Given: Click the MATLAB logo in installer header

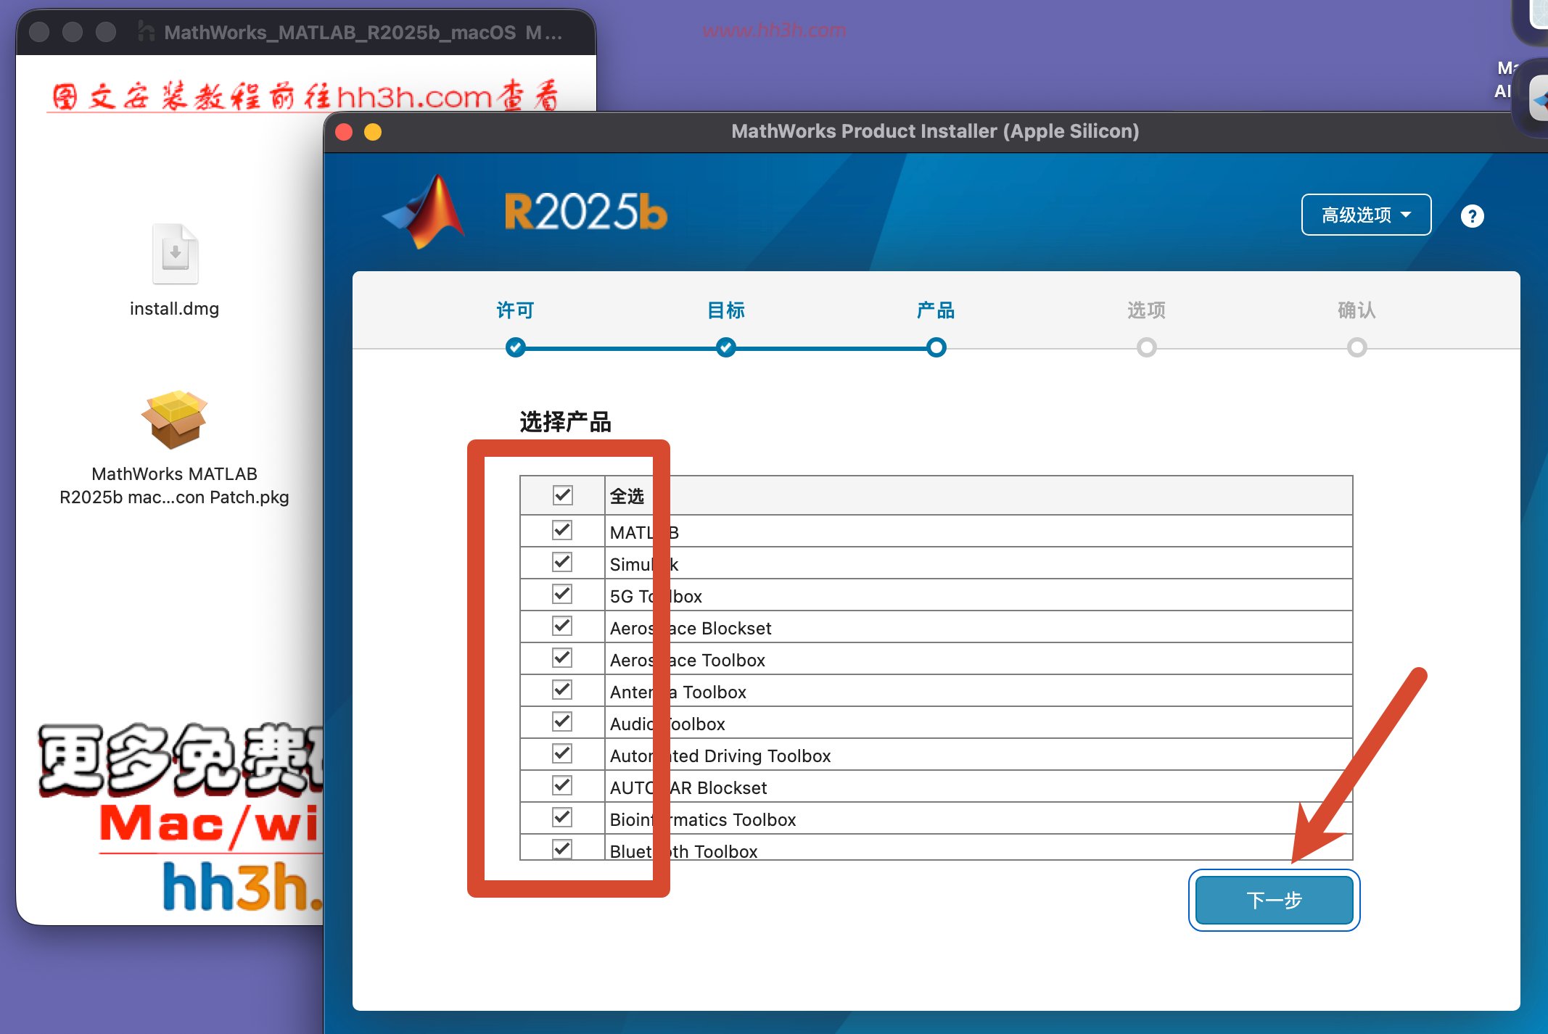Looking at the screenshot, I should pyautogui.click(x=424, y=212).
